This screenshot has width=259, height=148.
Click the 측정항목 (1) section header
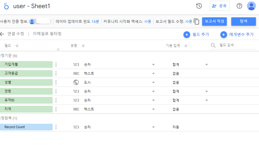[x=9, y=118]
